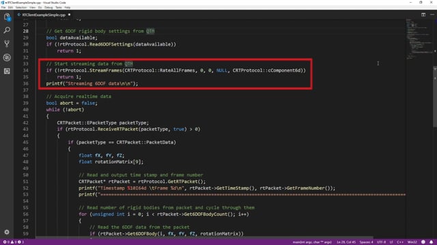Click 'Get6DOFBody' on line 59
The width and height of the screenshot is (437, 245).
tap(142, 233)
